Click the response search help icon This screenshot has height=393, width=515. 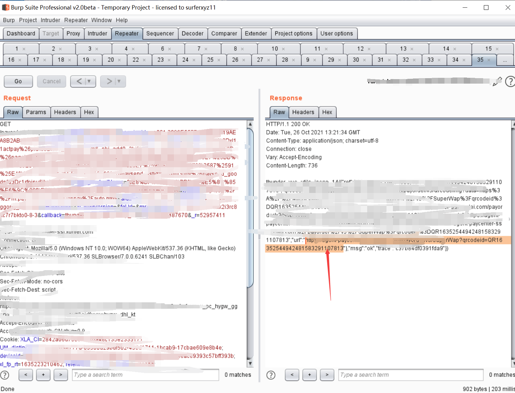point(271,375)
